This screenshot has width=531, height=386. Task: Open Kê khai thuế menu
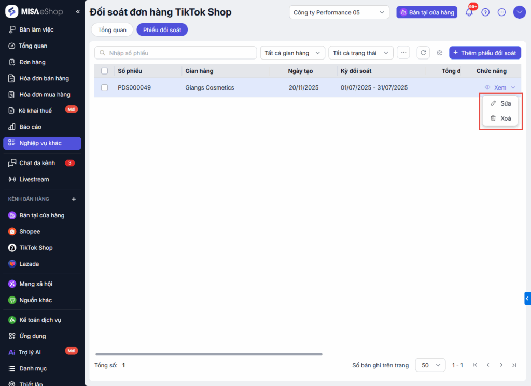[42, 111]
